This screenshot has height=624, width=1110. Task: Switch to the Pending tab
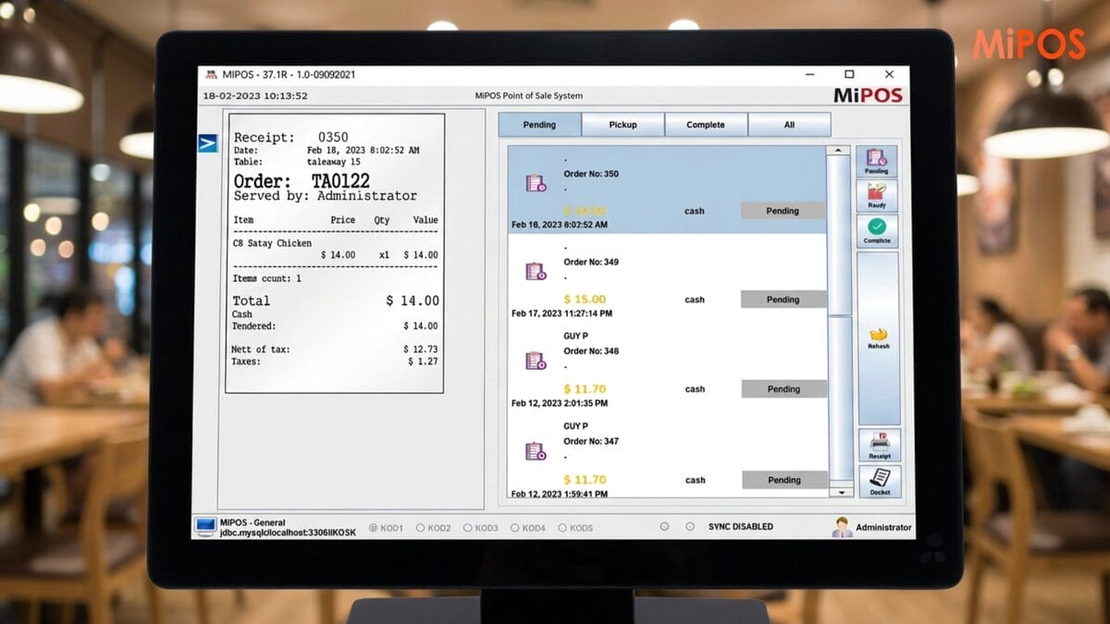(540, 125)
